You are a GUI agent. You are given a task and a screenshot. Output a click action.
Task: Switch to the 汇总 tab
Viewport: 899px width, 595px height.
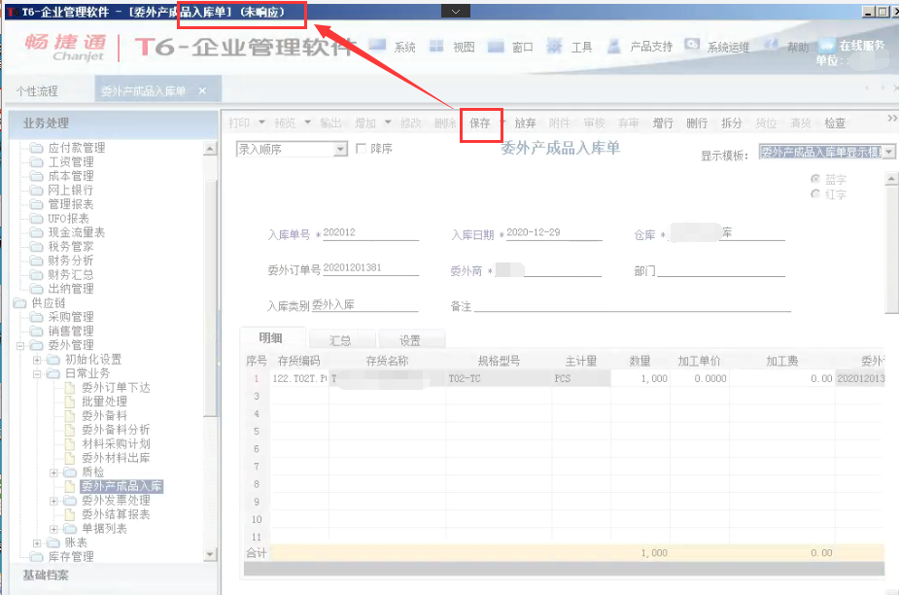[x=340, y=340]
